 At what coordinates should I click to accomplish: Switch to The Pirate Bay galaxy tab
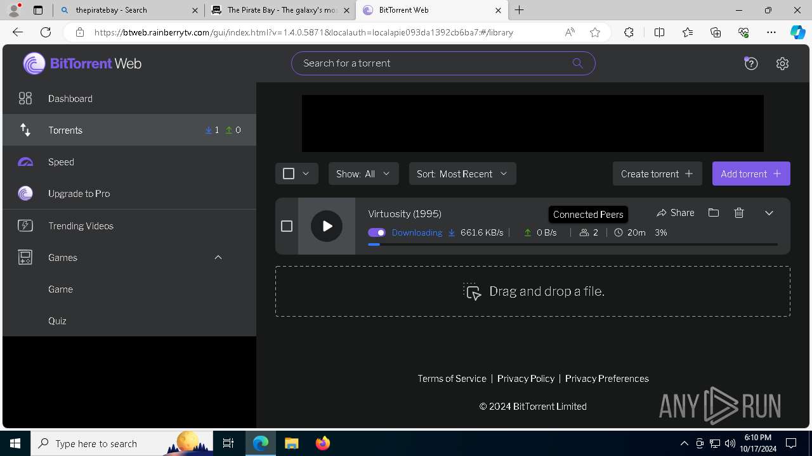click(280, 10)
